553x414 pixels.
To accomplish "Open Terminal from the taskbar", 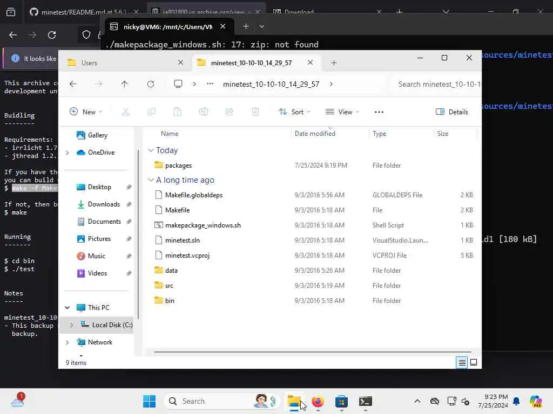I will pyautogui.click(x=366, y=401).
